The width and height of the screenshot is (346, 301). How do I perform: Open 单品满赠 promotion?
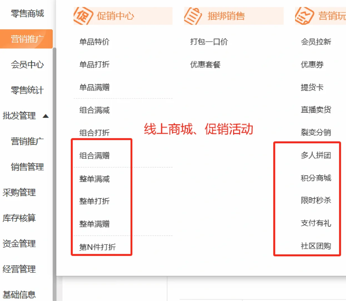coord(94,88)
